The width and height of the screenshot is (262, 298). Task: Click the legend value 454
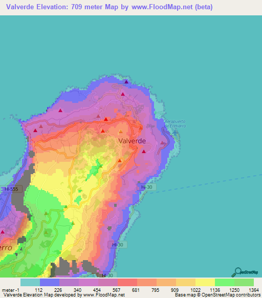coord(97,290)
